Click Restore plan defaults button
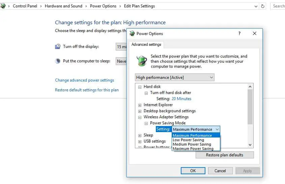This screenshot has width=285, height=184. click(x=225, y=155)
